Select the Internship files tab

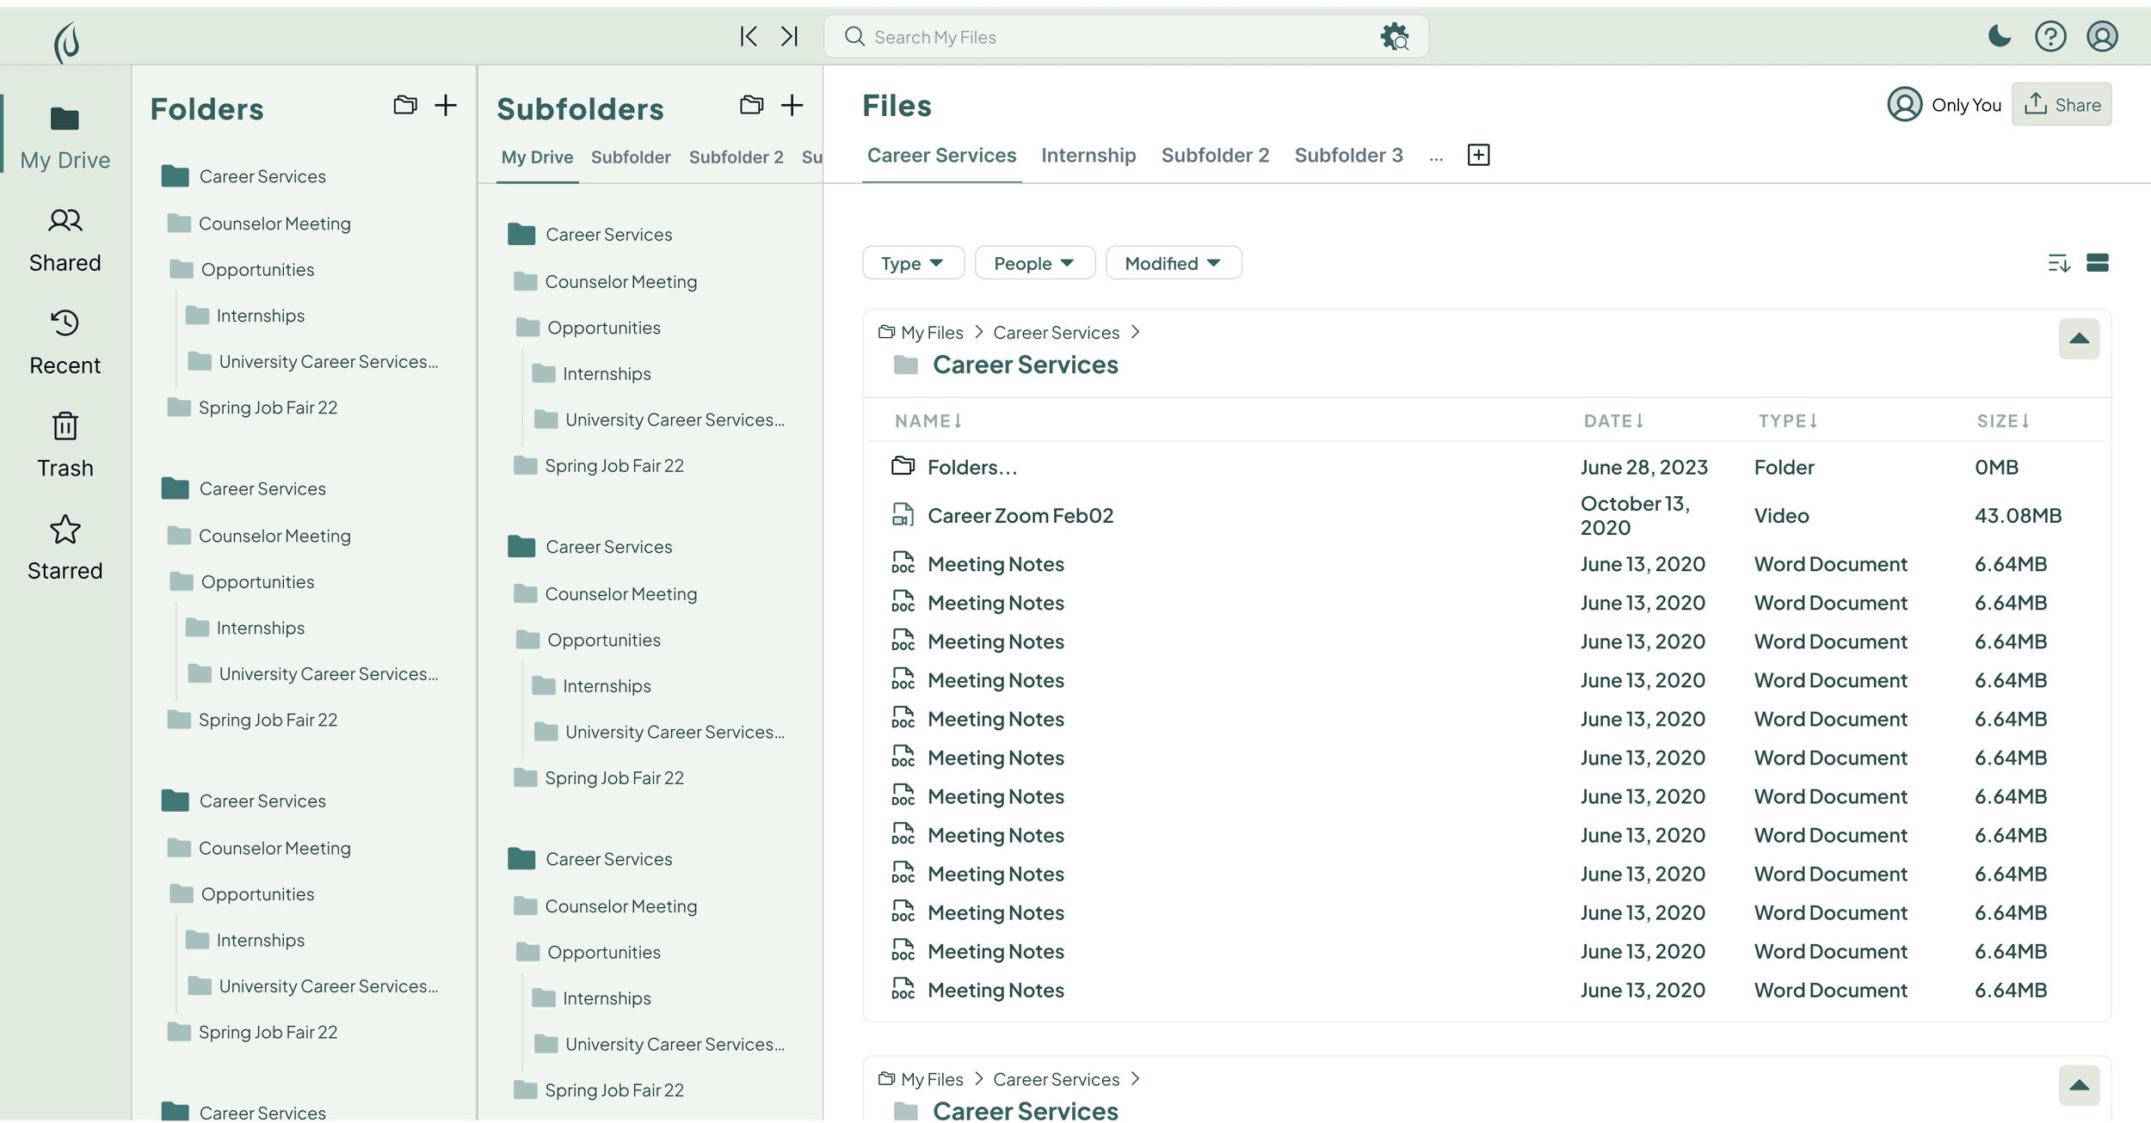1088,156
